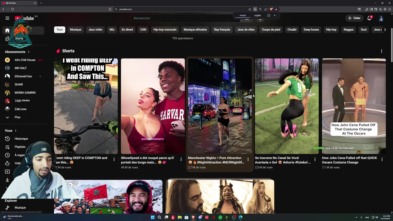Expand the Abonnements section chevron

29,52
